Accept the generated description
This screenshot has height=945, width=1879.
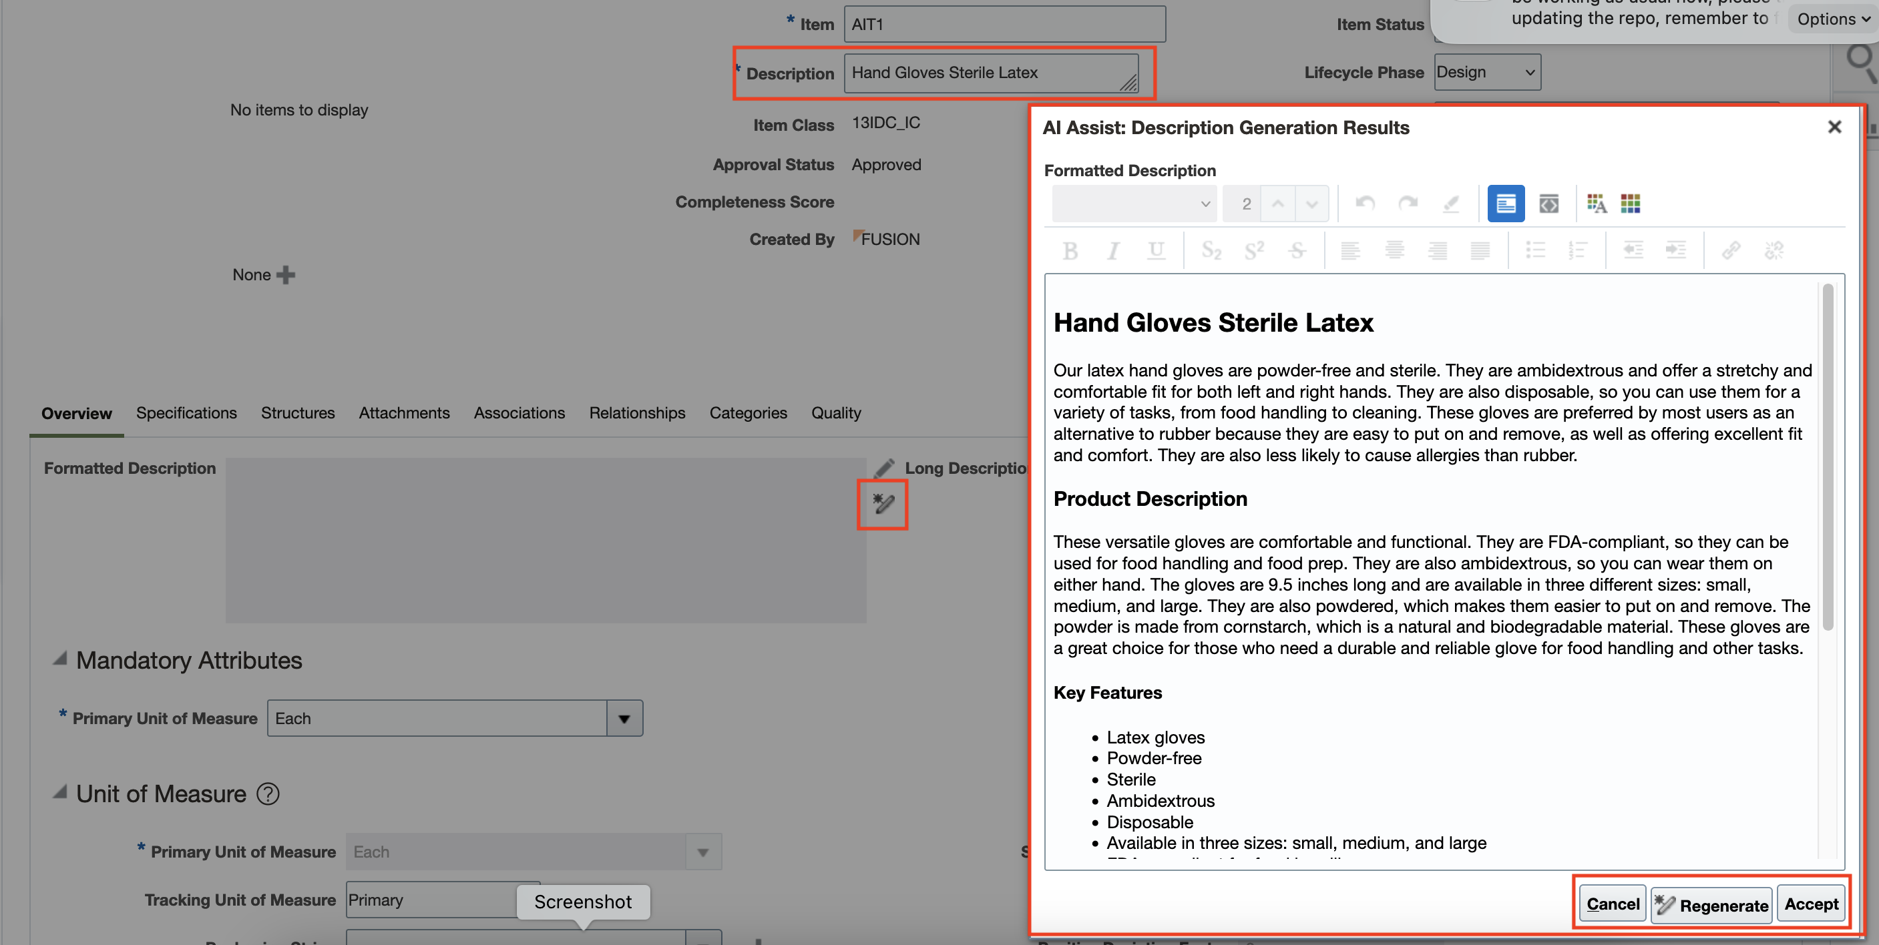[1810, 904]
